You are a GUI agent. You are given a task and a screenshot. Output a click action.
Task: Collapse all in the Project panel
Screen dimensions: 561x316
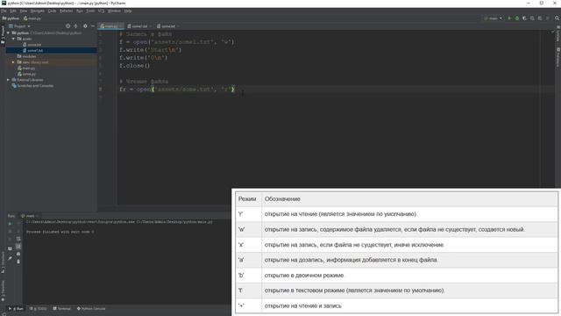(75, 26)
